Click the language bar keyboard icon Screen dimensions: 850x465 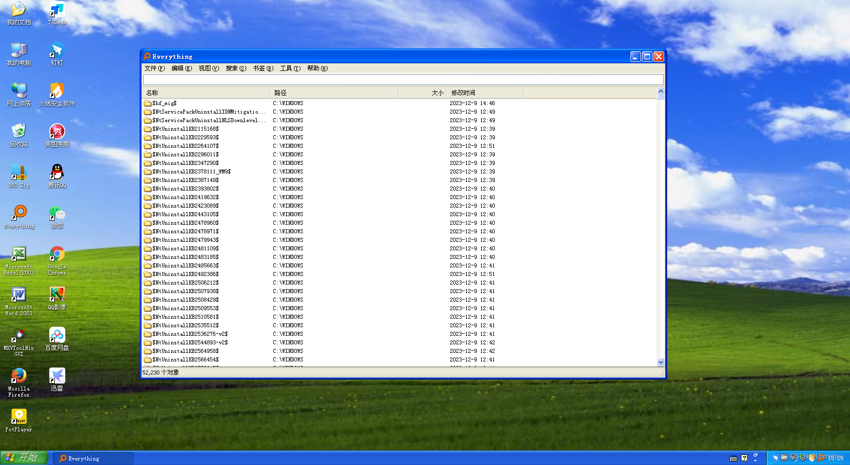pyautogui.click(x=733, y=458)
